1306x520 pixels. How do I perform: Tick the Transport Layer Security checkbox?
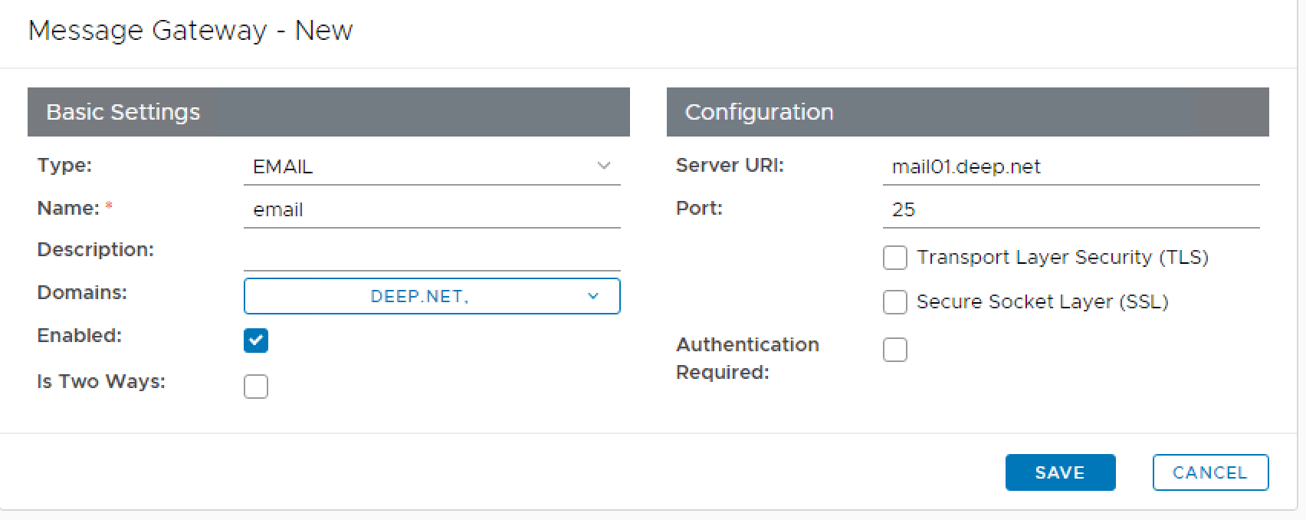click(x=895, y=258)
